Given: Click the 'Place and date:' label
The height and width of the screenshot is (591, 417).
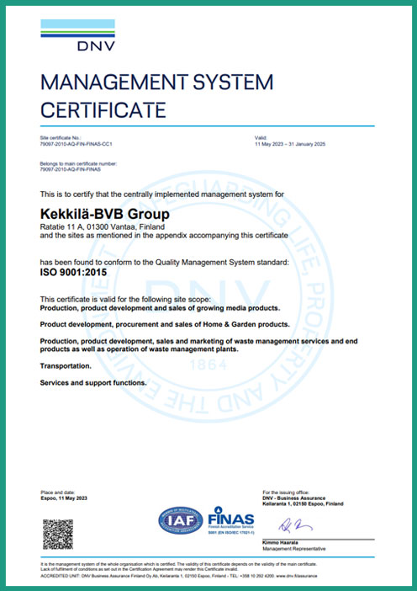Looking at the screenshot, I should click(58, 492).
